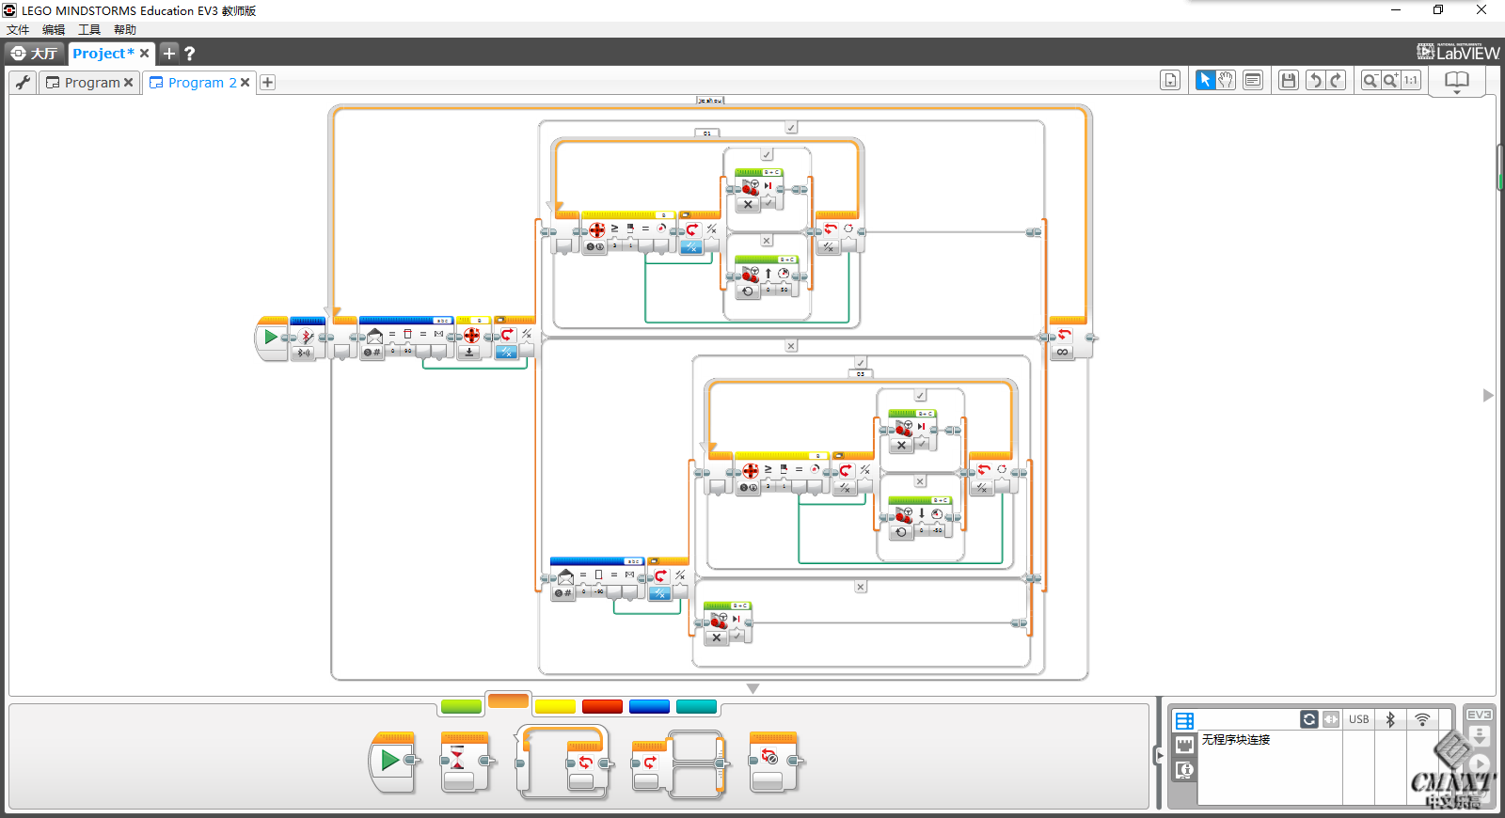Open the project properties wrench
The width and height of the screenshot is (1505, 818).
click(24, 83)
